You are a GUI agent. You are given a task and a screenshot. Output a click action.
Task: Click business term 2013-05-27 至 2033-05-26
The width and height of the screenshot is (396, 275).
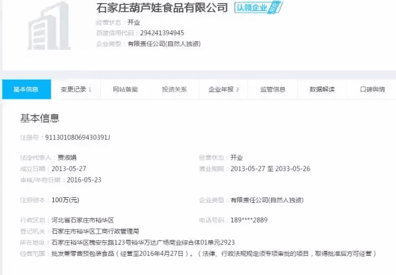tap(270, 169)
